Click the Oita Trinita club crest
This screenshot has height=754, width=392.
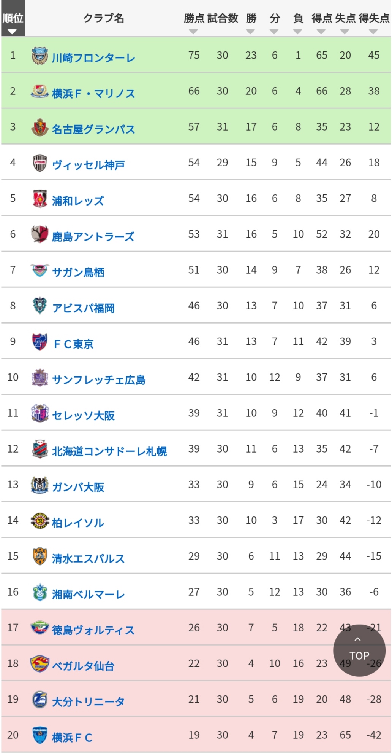point(40,700)
